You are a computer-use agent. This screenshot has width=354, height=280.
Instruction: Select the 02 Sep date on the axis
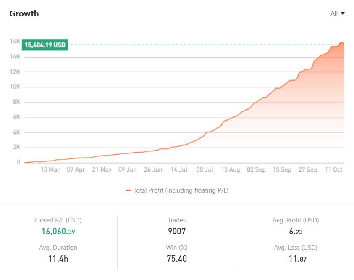click(256, 170)
